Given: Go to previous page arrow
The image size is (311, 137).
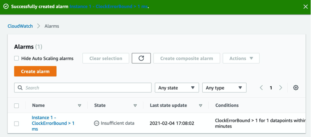Looking at the screenshot, I should tap(261, 88).
